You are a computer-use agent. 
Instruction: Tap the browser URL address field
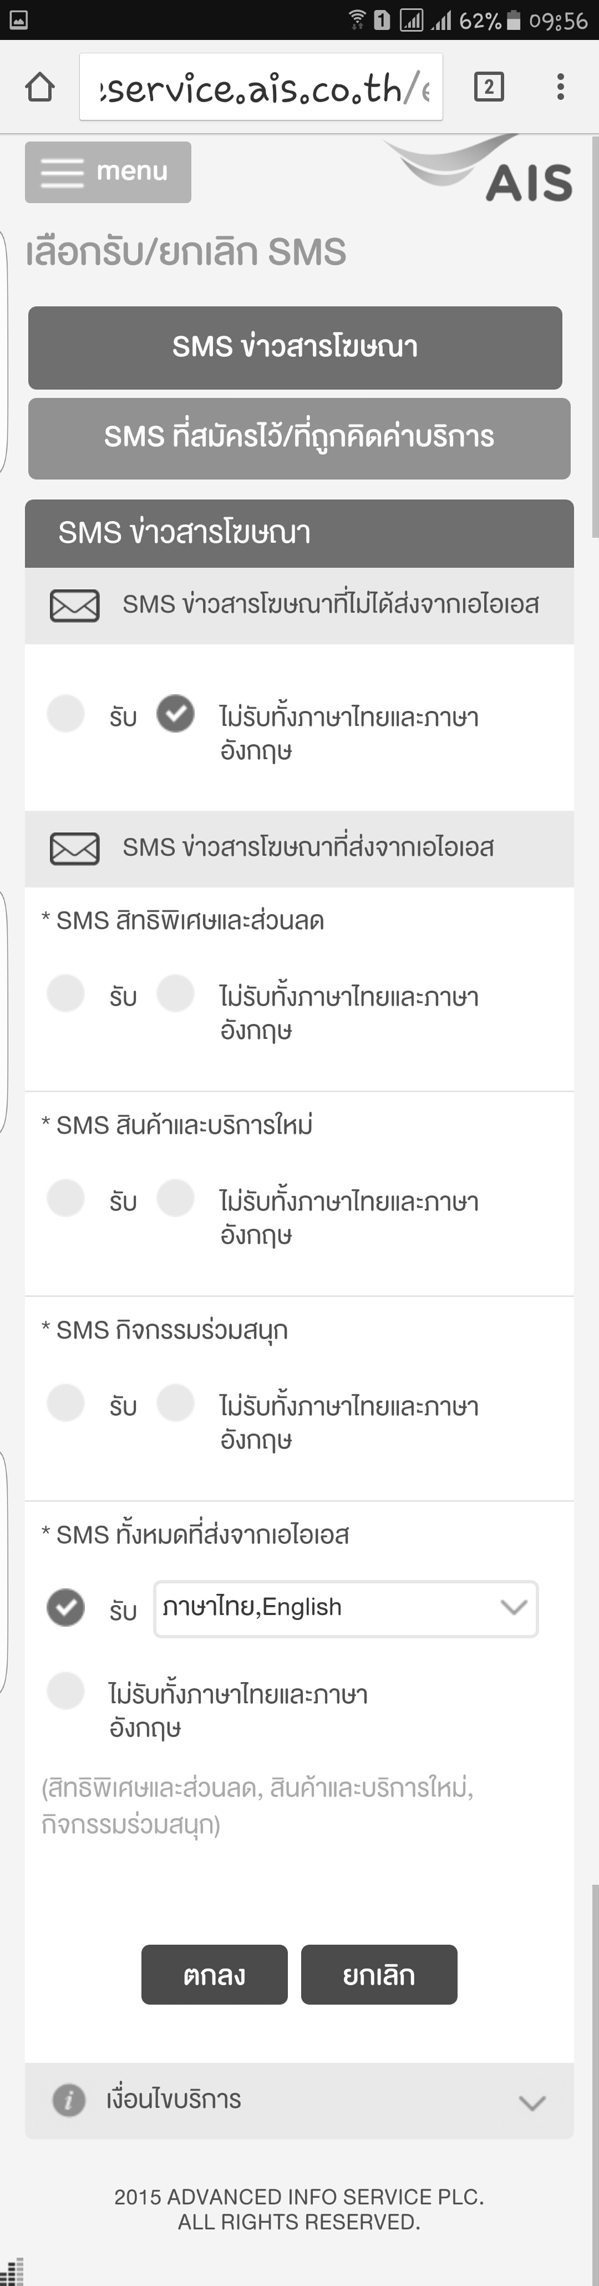(x=261, y=87)
